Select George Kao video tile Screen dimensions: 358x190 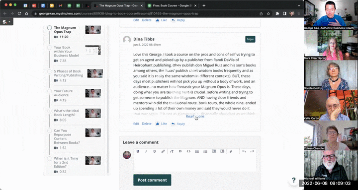click(331, 15)
